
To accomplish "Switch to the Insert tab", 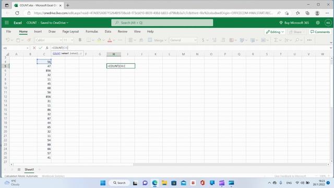I will (x=38, y=31).
